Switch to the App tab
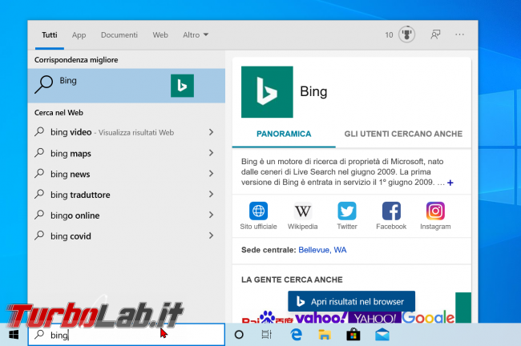 pyautogui.click(x=79, y=35)
